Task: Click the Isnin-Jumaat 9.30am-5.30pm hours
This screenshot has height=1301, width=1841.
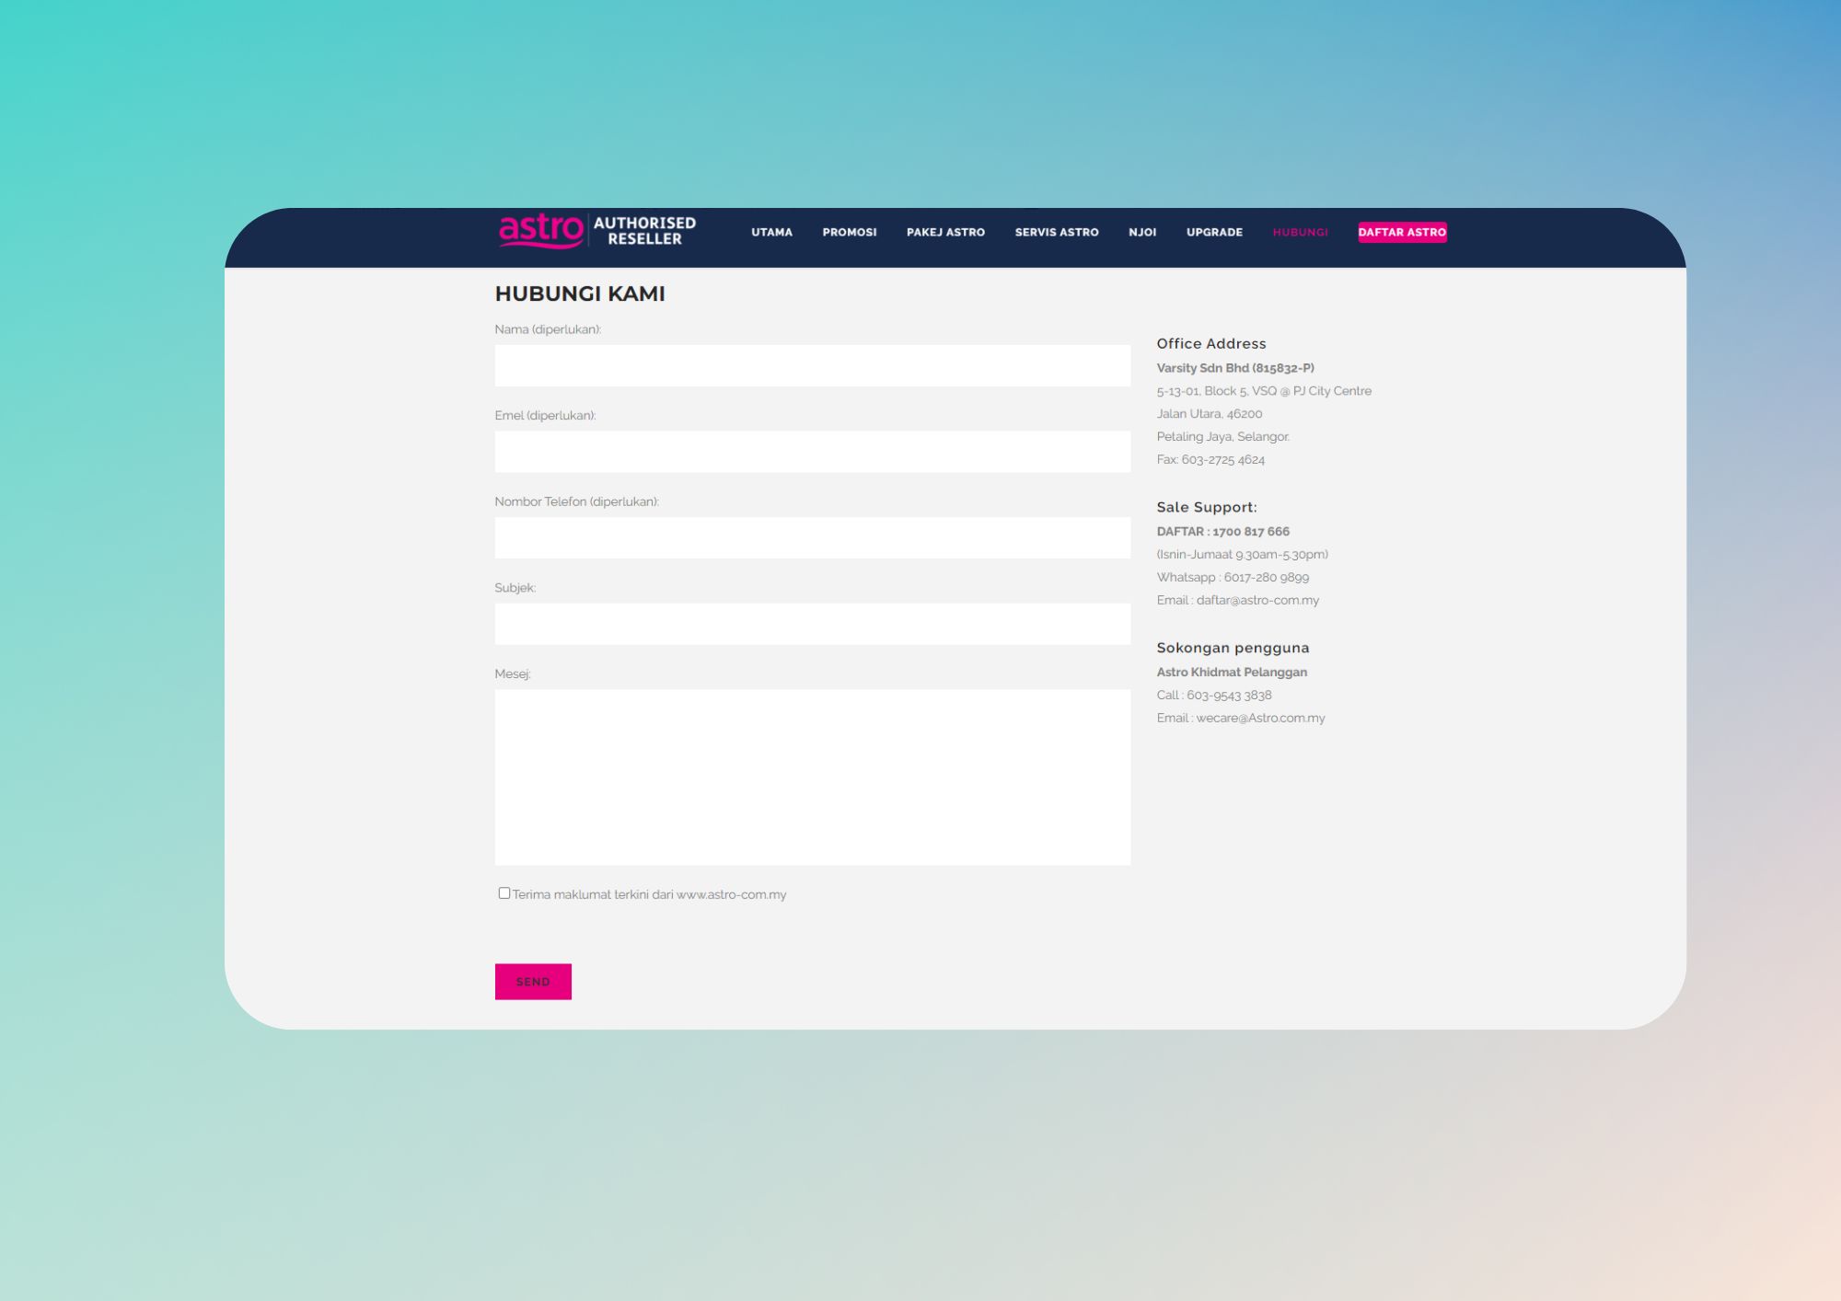Action: click(x=1243, y=555)
